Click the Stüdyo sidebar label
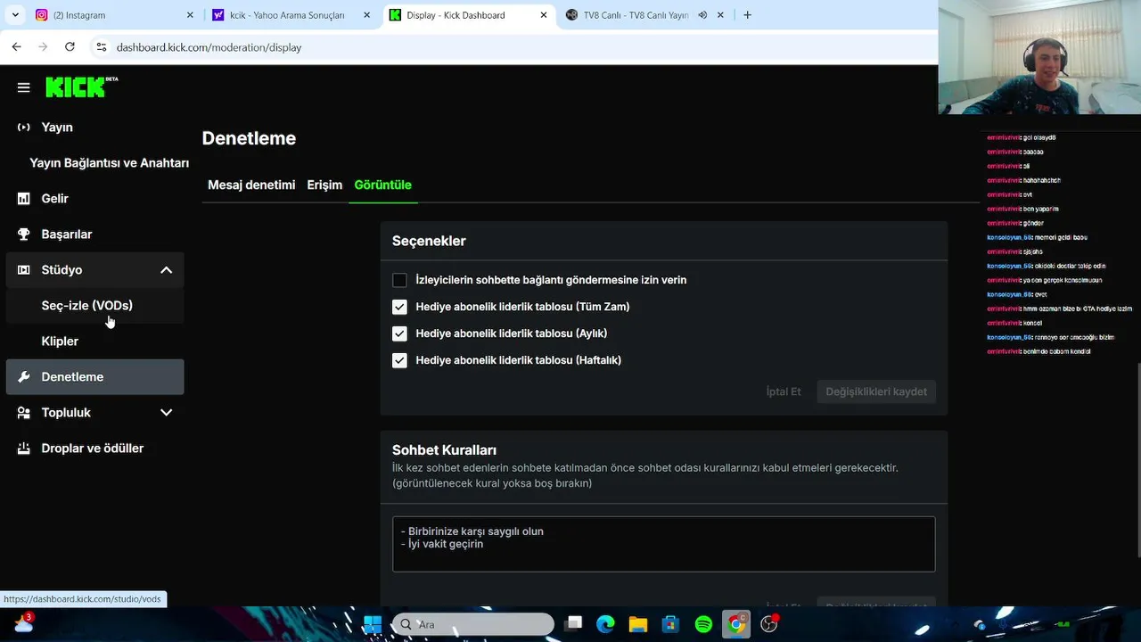 click(62, 270)
